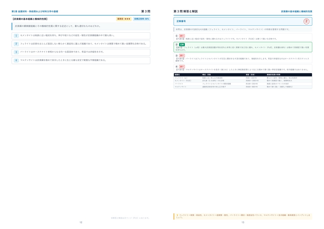Click the lightbulb icon in the tip note

point(177,215)
